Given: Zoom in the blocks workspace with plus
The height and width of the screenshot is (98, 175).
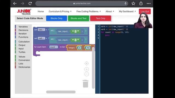Looking at the screenshot, I should point(87,69).
